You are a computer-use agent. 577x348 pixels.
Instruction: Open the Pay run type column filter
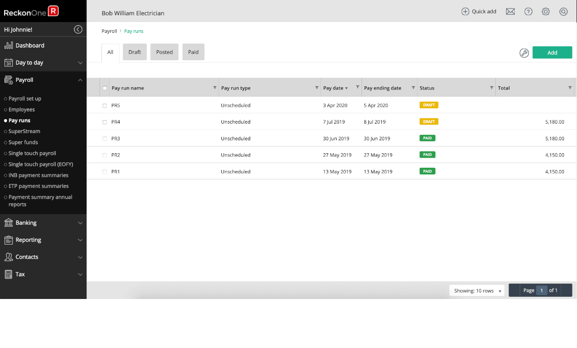(x=317, y=88)
